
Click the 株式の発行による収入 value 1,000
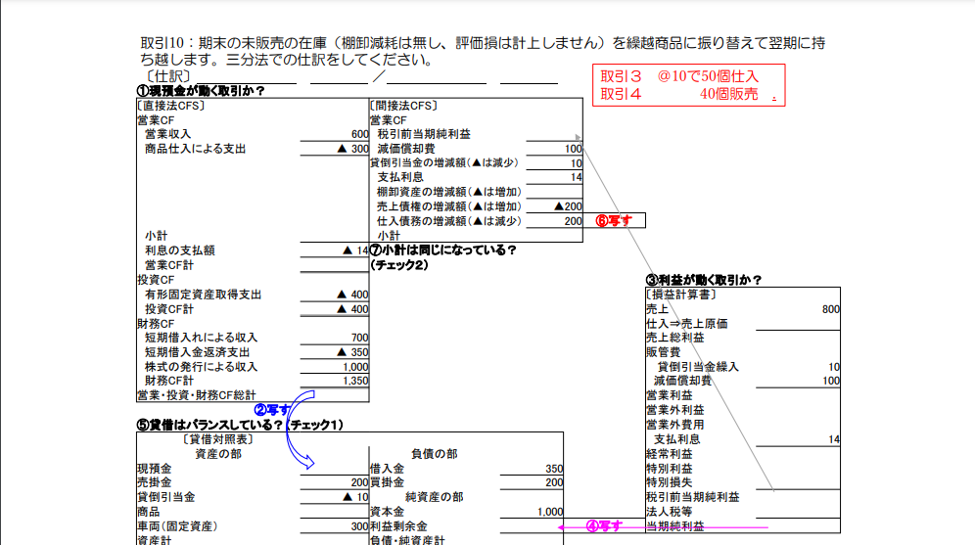[x=355, y=367]
